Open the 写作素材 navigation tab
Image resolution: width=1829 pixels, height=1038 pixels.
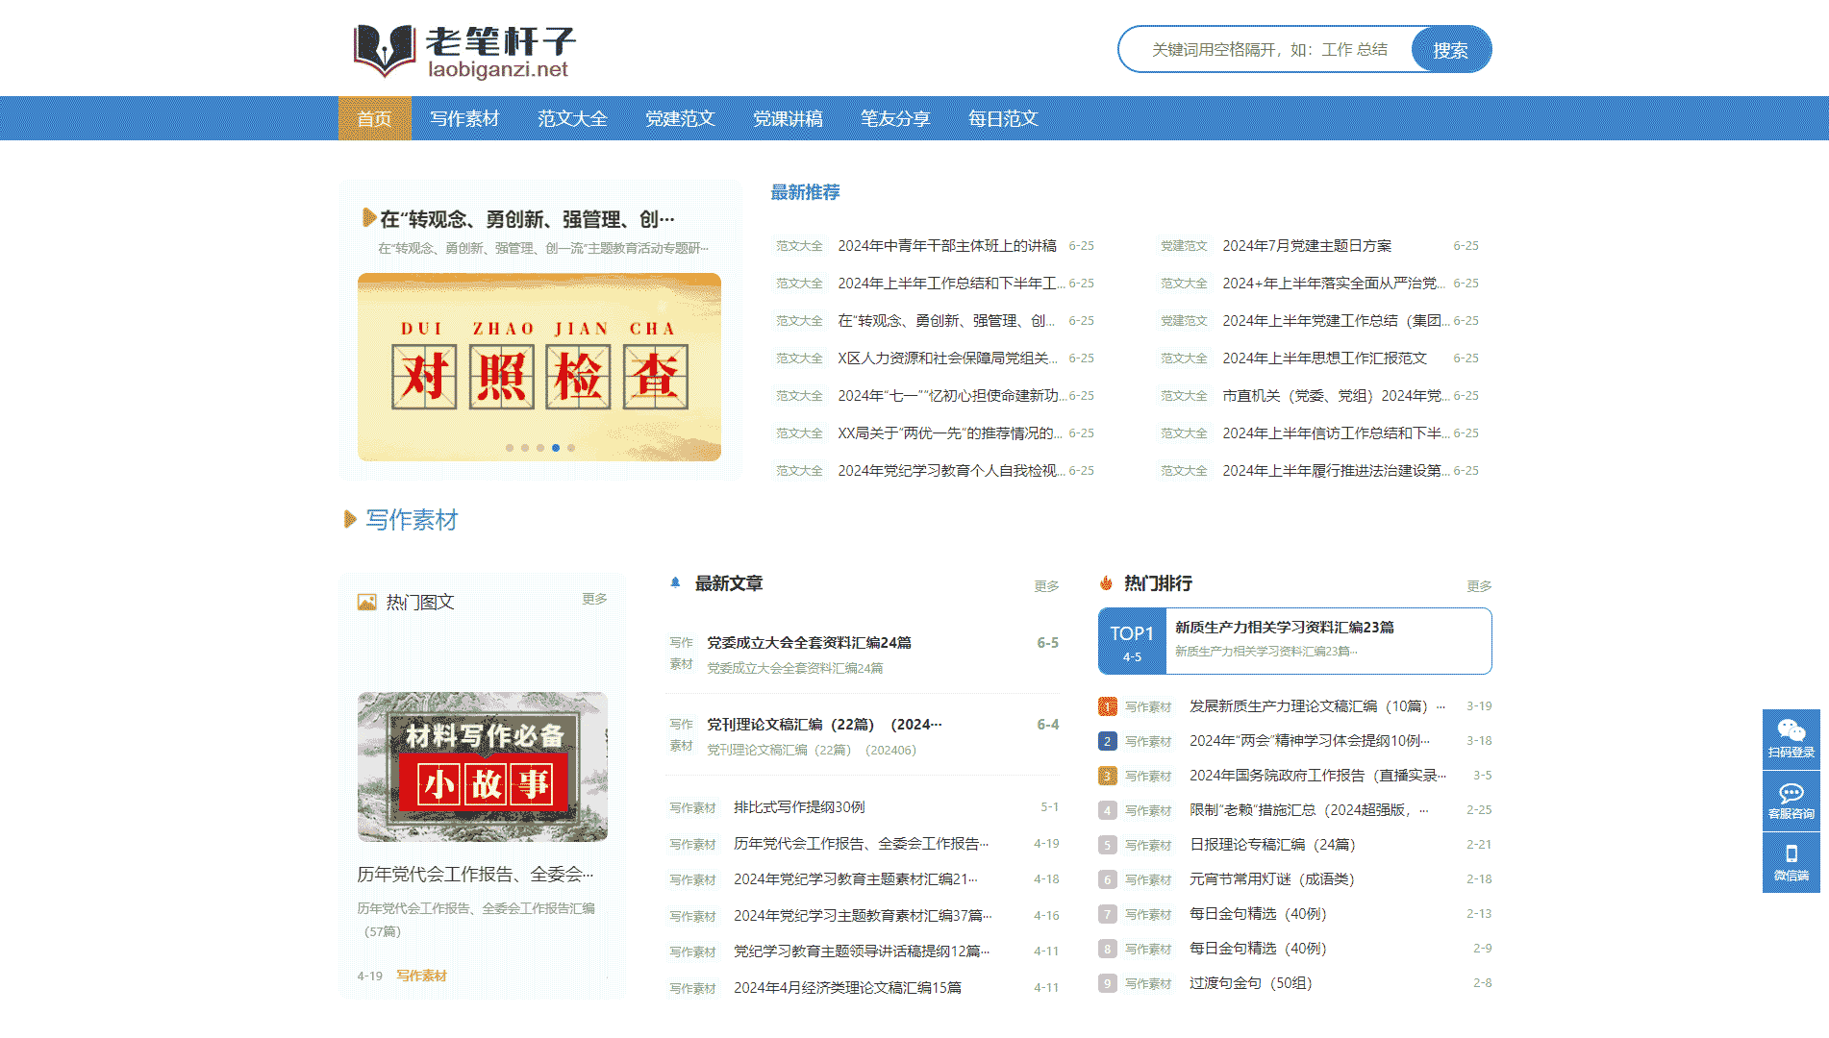464,118
